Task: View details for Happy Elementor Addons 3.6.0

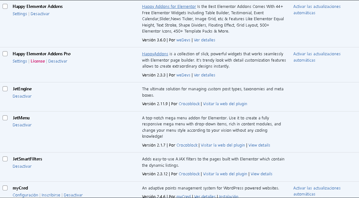Action: coord(205,40)
